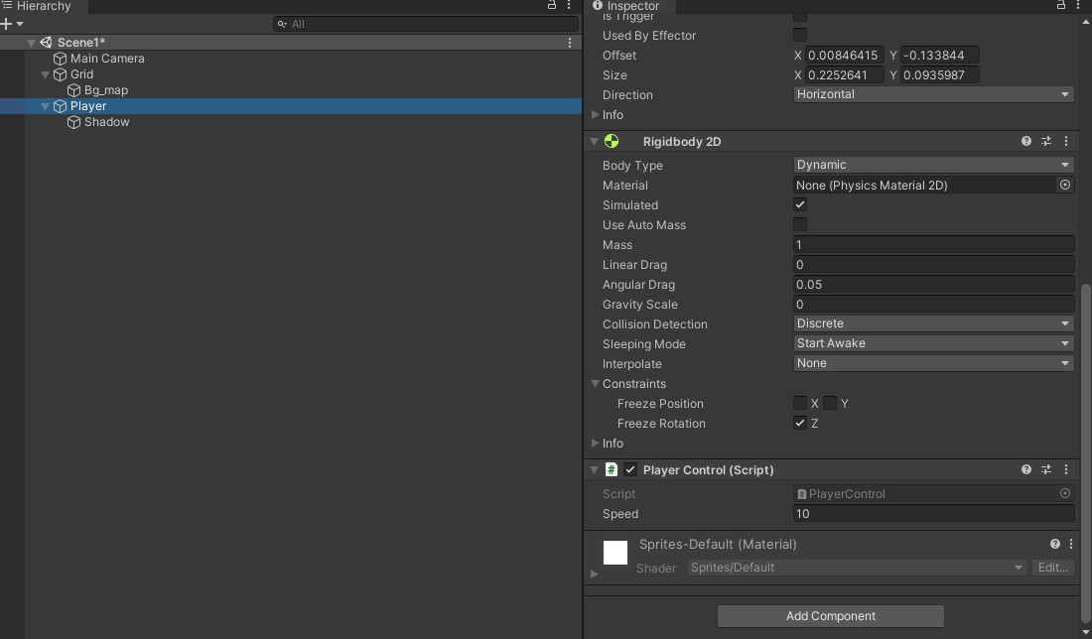The image size is (1092, 639).
Task: Open the Player Control script help icon
Action: (x=1025, y=470)
